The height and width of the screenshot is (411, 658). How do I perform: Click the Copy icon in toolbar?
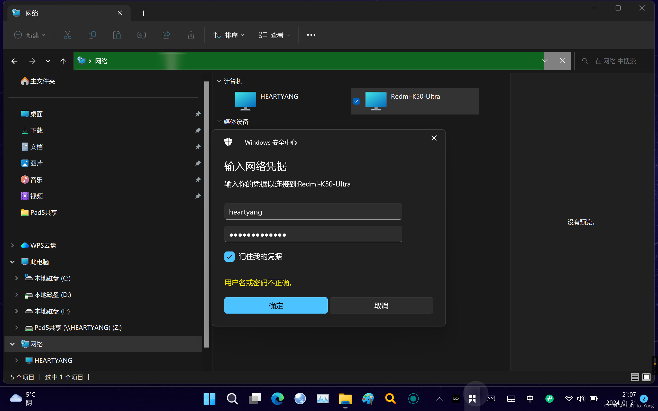point(92,35)
